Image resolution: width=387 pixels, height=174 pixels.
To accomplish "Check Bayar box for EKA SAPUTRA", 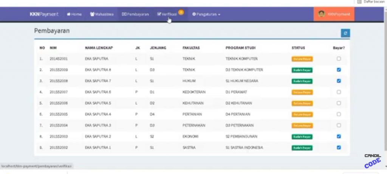I will (x=339, y=59).
